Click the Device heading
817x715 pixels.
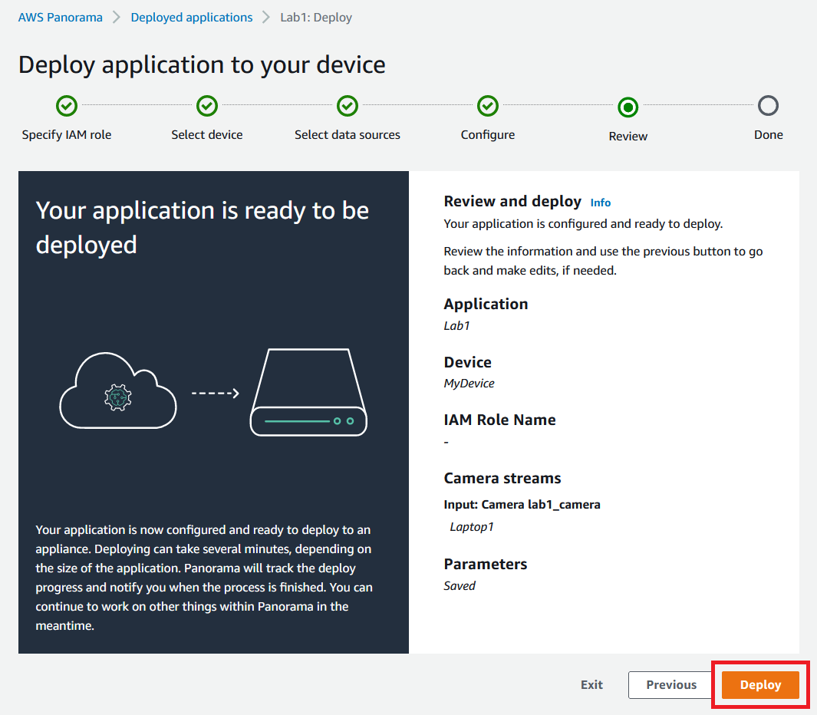(467, 362)
